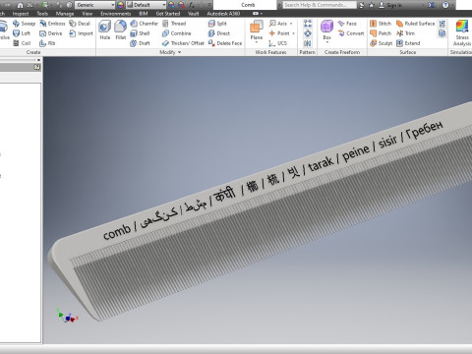The image size is (472, 354).
Task: Select the Loft tool
Action: click(x=22, y=33)
